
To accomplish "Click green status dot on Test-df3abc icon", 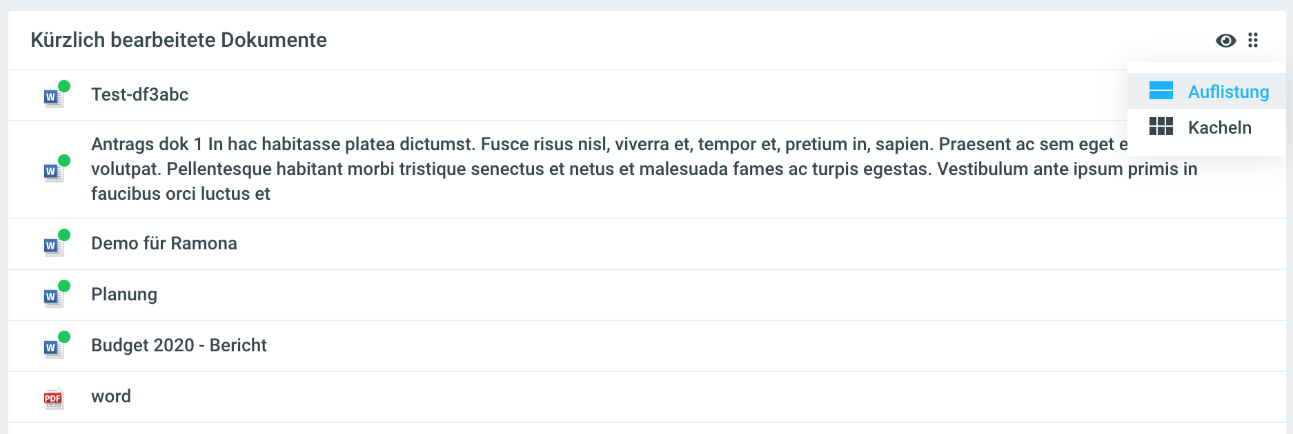I will coord(64,86).
